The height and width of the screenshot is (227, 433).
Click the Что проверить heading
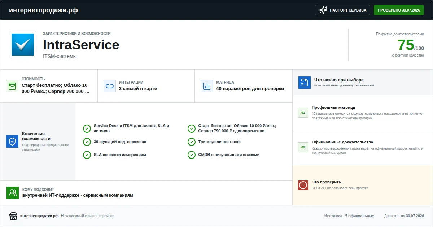(326, 182)
